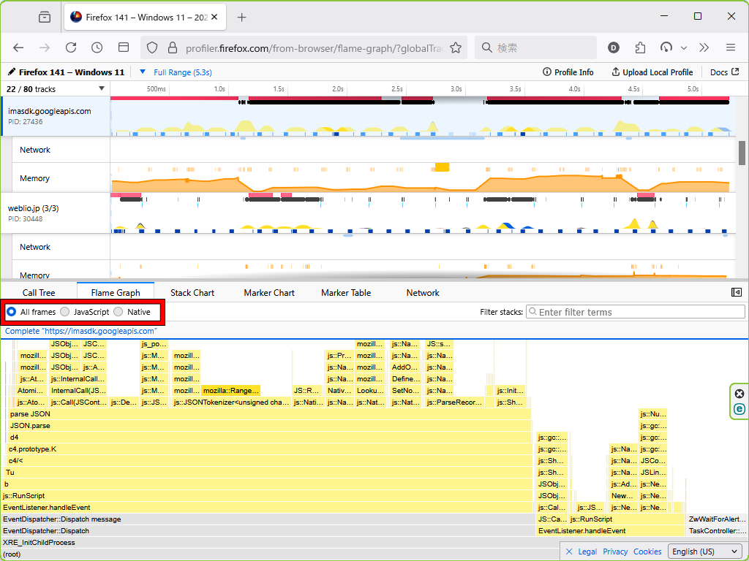Click the parse JSON flame graph frame
This screenshot has width=749, height=561.
[269, 414]
